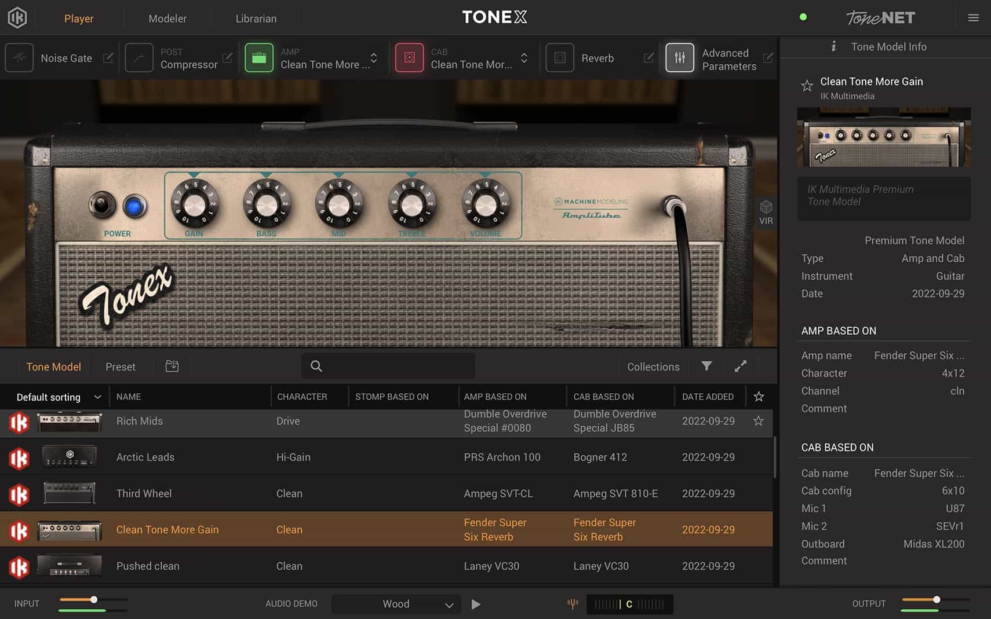Sort by CAB BASED ON column header
The height and width of the screenshot is (619, 991).
click(x=603, y=397)
